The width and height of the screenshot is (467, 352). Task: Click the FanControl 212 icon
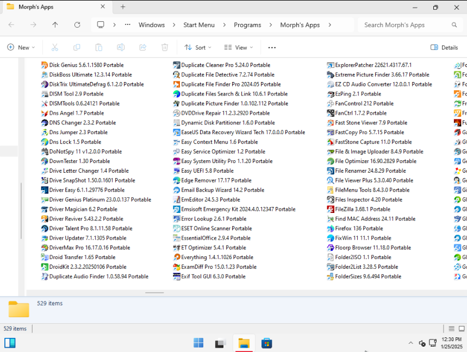pyautogui.click(x=331, y=104)
